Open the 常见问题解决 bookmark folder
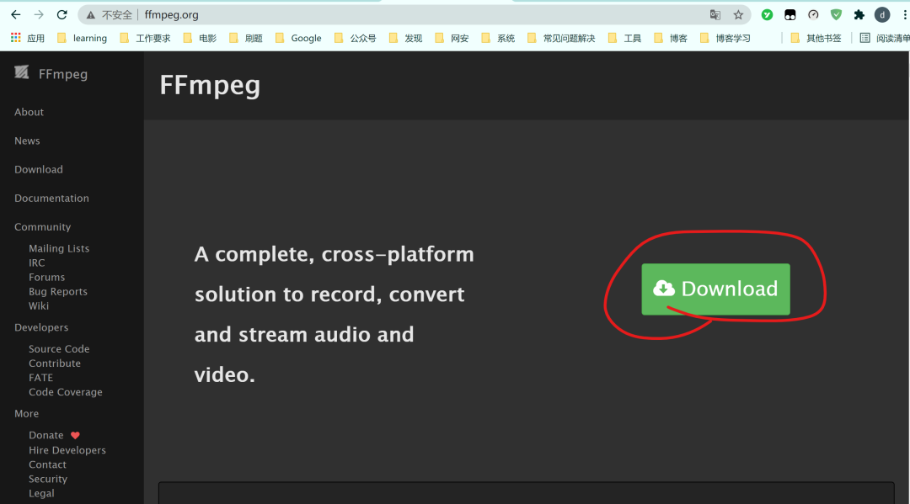910x504 pixels. click(561, 38)
